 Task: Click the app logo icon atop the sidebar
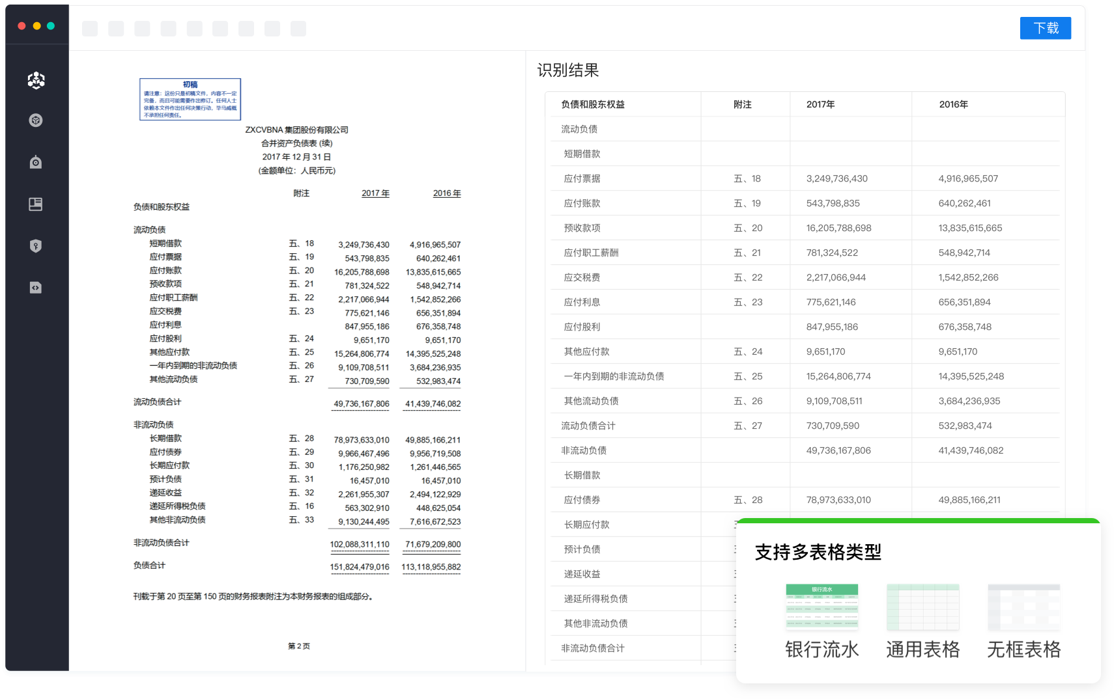tap(36, 80)
